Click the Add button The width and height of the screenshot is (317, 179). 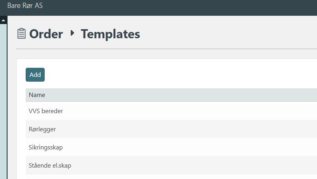35,75
